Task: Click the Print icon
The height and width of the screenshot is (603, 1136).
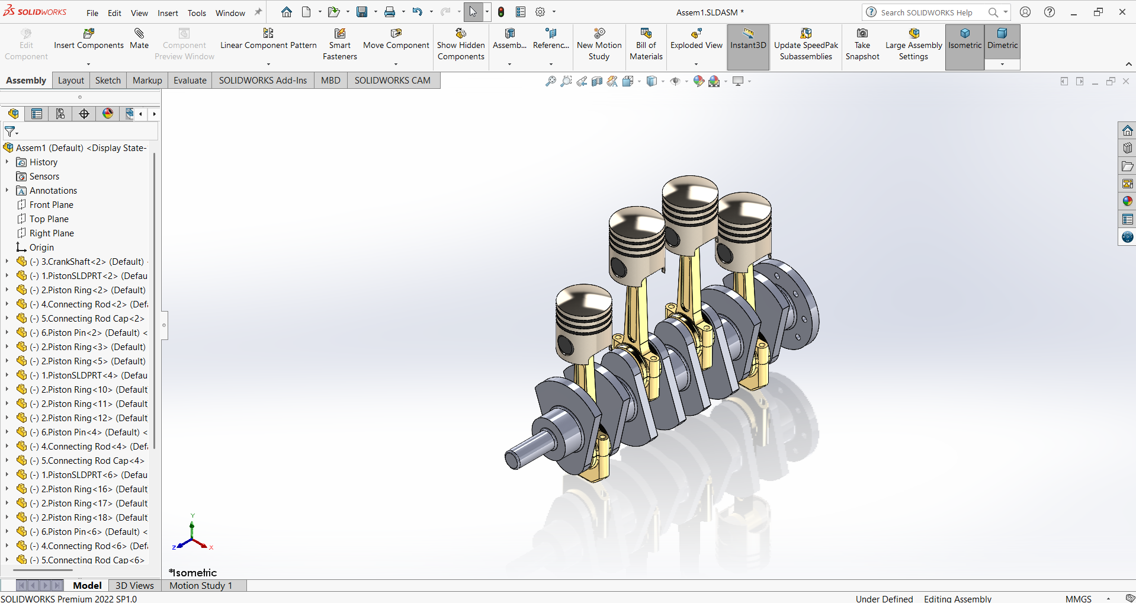Action: pyautogui.click(x=389, y=12)
